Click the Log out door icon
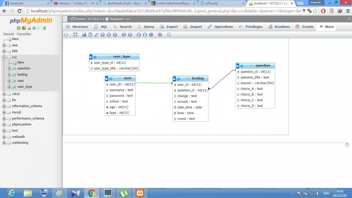Image resolution: width=352 pixels, height=198 pixels. click(x=24, y=28)
